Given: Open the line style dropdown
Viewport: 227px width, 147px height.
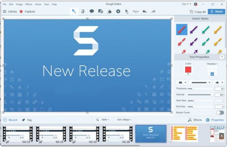Looking at the screenshot, I should [201, 83].
